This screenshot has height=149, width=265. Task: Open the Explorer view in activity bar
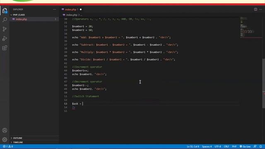(x=5, y=11)
